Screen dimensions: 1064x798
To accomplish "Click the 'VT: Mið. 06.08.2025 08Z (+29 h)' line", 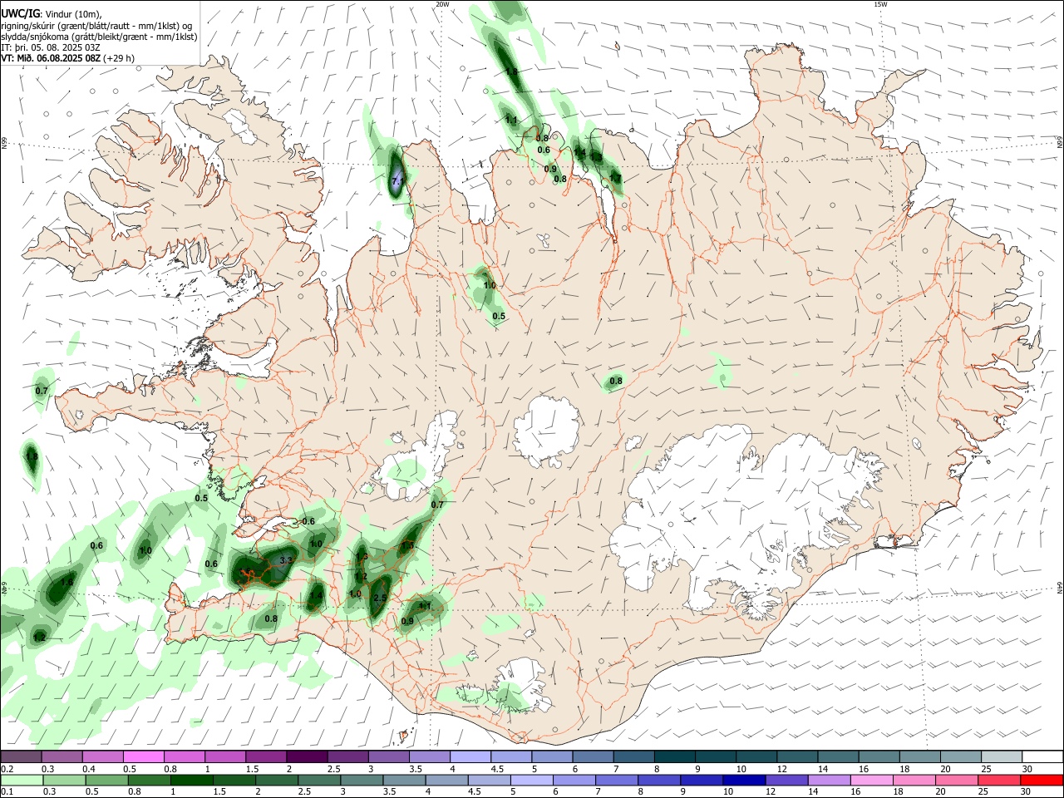I will tap(68, 58).
